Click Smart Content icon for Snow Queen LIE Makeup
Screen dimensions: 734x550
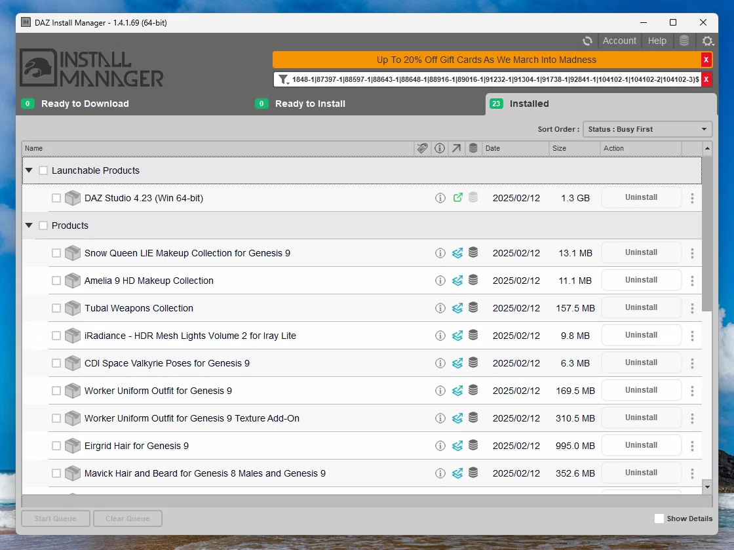tap(457, 253)
